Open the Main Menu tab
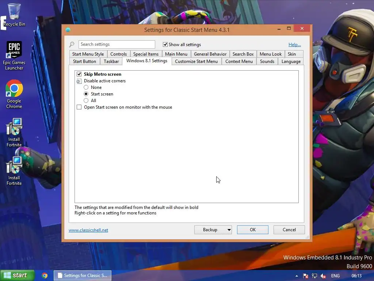 tap(176, 54)
